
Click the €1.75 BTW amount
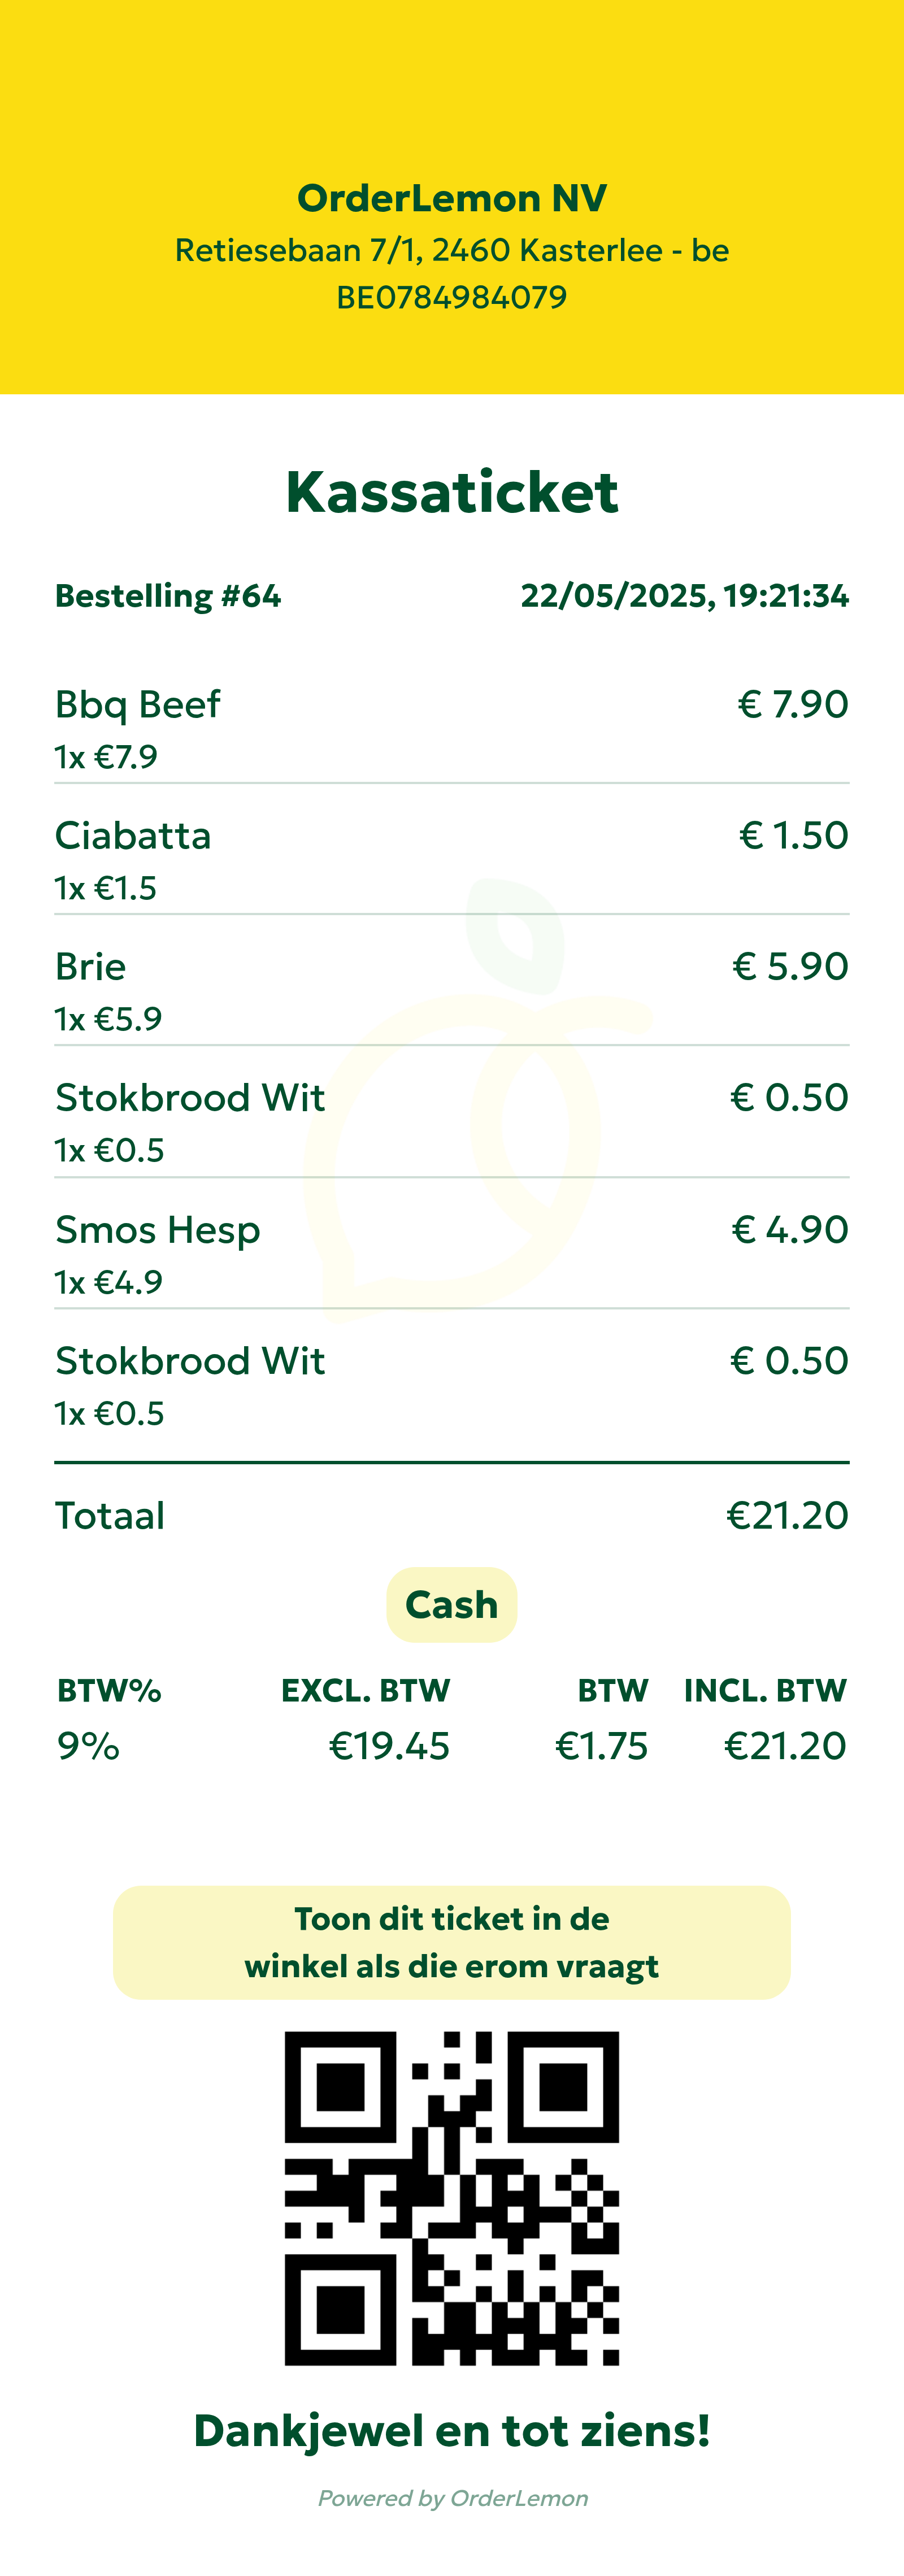click(x=601, y=1746)
